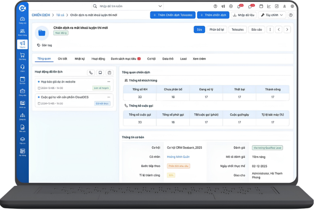Open the headset icon in left sidebar
This screenshot has height=210, width=315.
pos(22,67)
